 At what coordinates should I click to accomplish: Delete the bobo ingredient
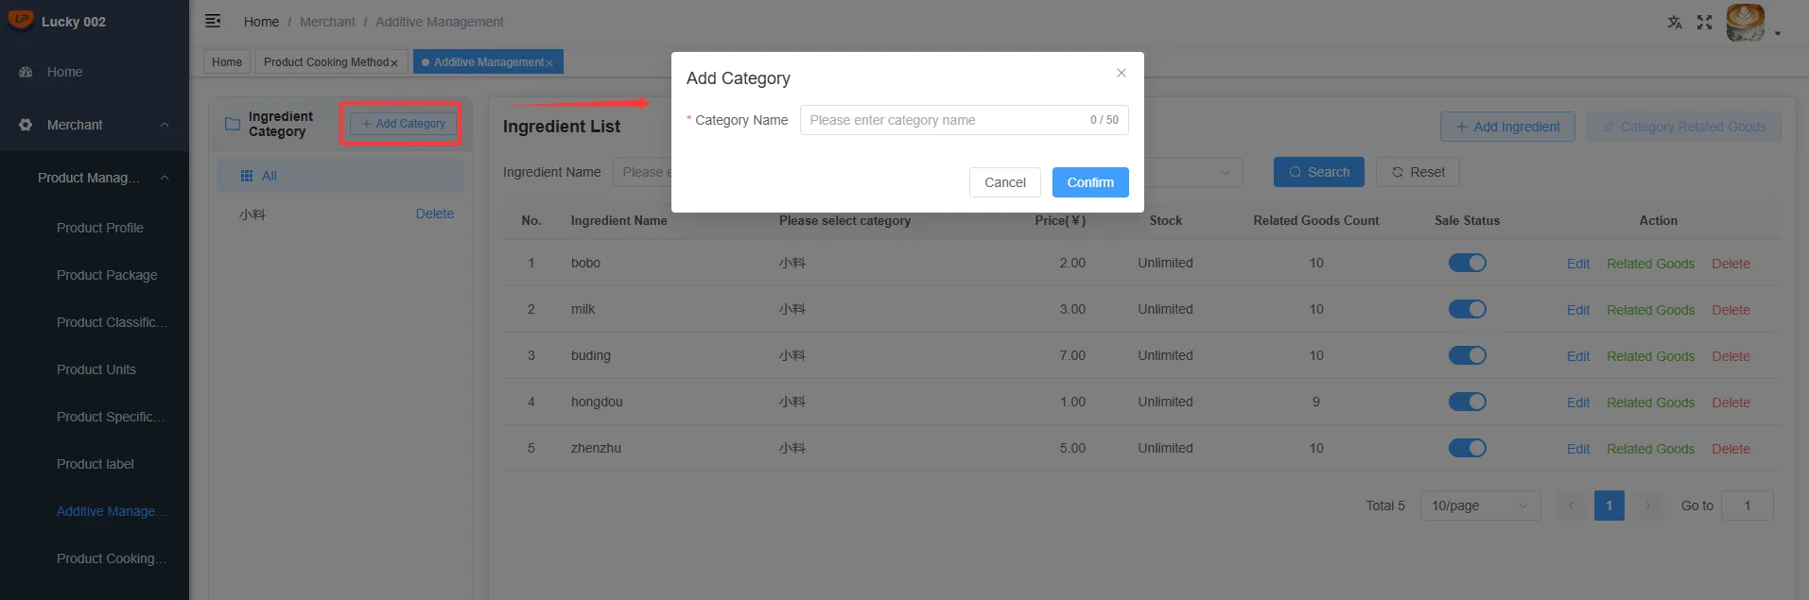tap(1731, 264)
